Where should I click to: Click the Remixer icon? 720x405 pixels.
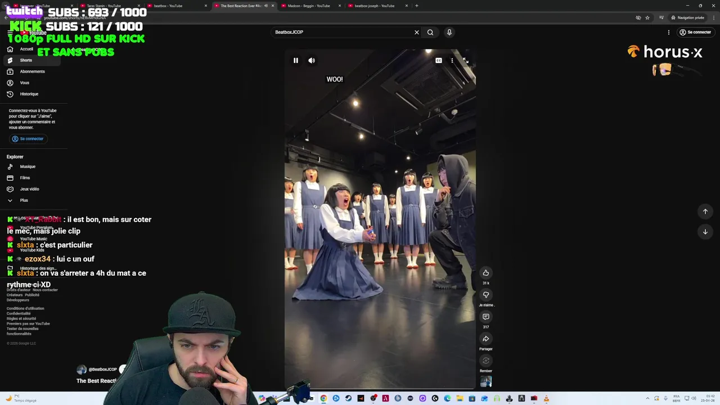(x=486, y=361)
